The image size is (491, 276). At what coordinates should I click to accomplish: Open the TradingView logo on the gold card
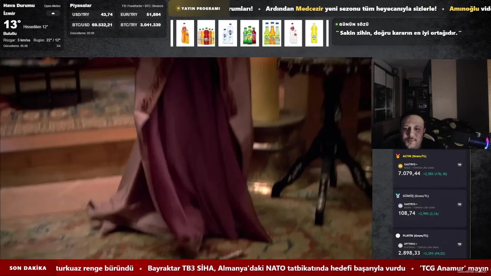point(460,165)
